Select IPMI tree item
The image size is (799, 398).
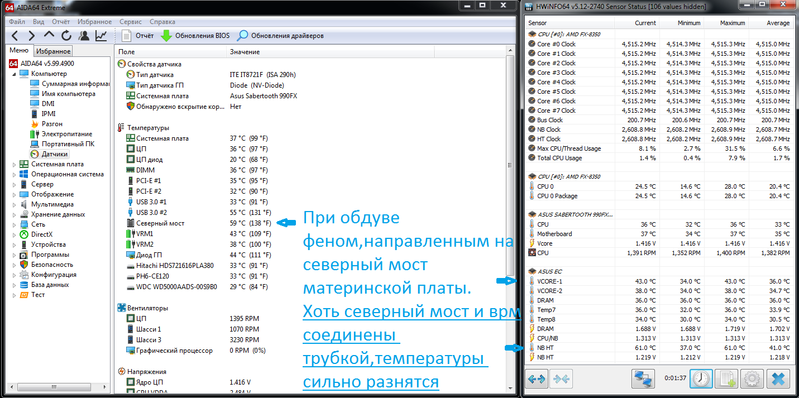click(x=42, y=114)
